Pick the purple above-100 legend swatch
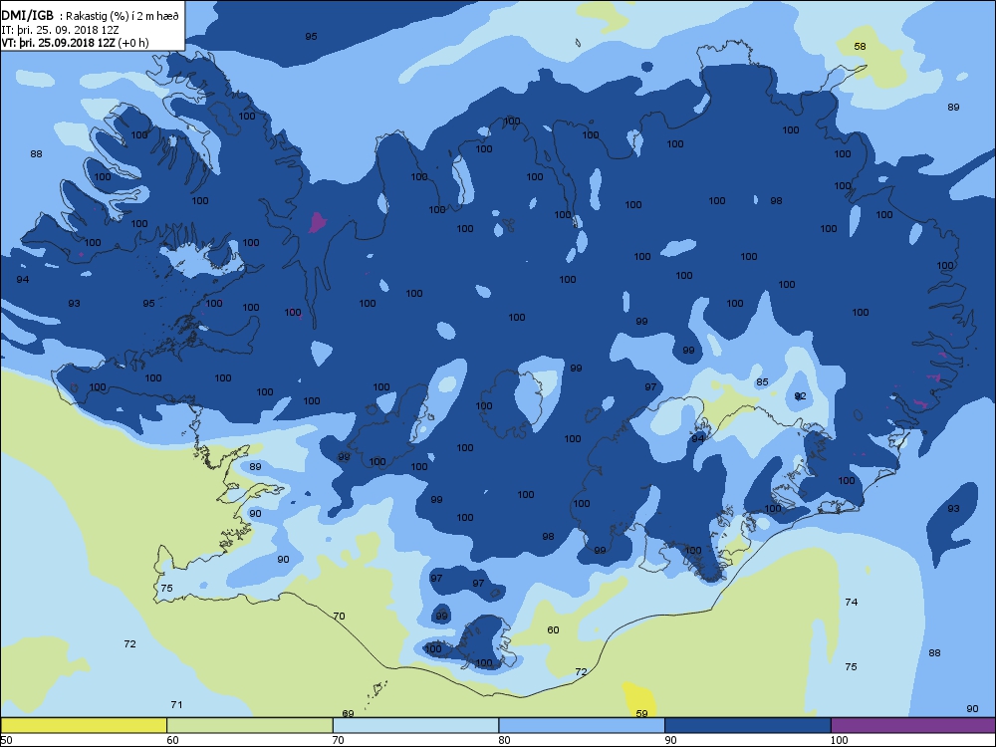 click(912, 725)
